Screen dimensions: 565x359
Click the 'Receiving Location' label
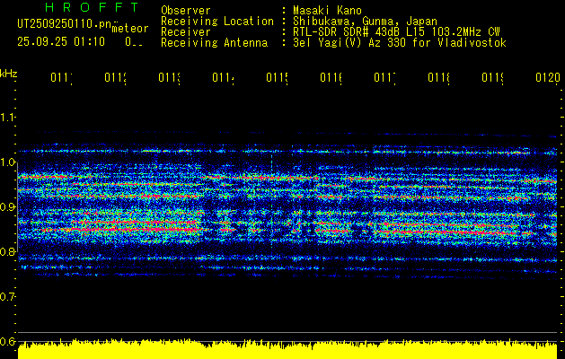tap(217, 22)
